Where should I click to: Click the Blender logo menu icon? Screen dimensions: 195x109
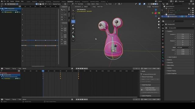coord(2,1)
